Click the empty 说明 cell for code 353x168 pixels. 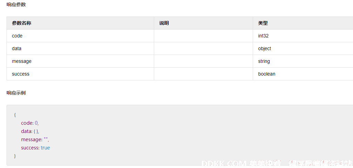click(x=204, y=36)
